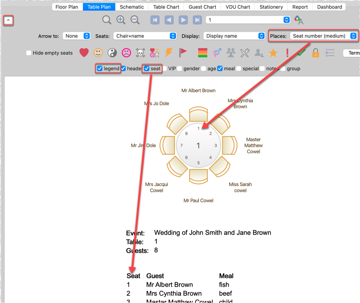Viewport: 360px width, 303px height.
Task: Click the orange padlock icon
Action: pos(315,53)
